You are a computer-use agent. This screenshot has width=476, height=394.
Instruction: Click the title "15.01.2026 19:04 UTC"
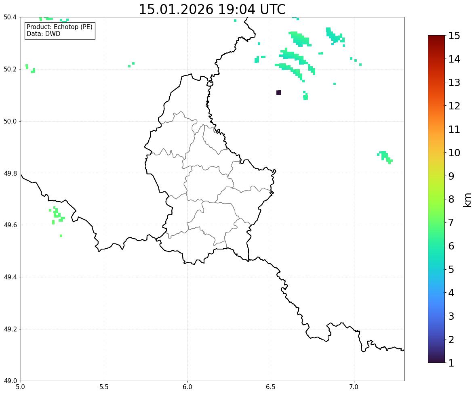coord(212,9)
